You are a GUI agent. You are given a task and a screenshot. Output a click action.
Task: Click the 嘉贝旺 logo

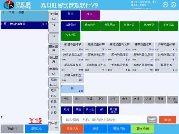click(17, 5)
